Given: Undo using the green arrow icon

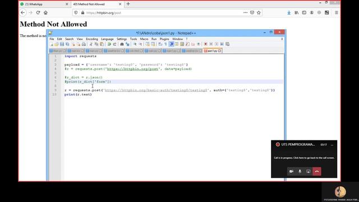Looking at the screenshot, I should (x=109, y=44).
